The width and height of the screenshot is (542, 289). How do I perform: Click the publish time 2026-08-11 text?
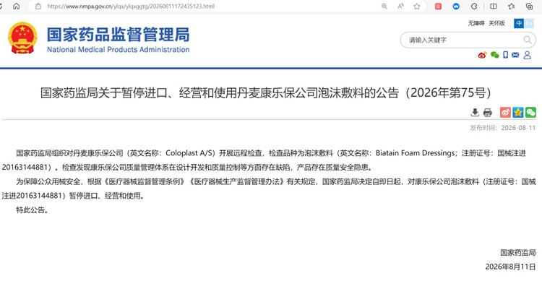502,128
